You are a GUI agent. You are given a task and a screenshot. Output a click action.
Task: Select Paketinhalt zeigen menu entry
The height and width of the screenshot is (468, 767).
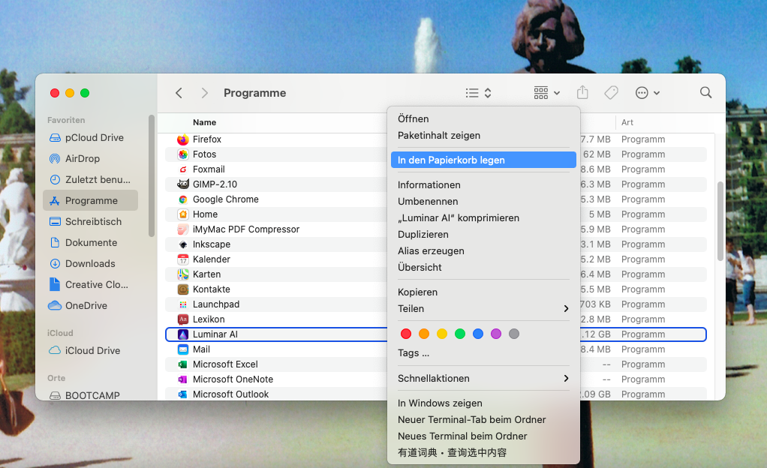click(439, 136)
